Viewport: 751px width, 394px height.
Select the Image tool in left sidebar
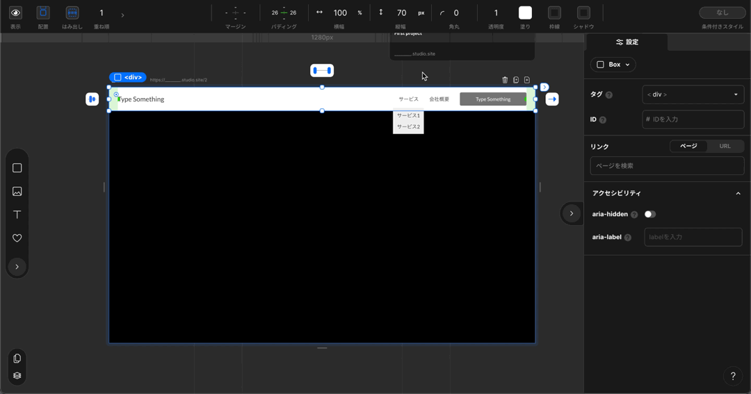pyautogui.click(x=17, y=192)
